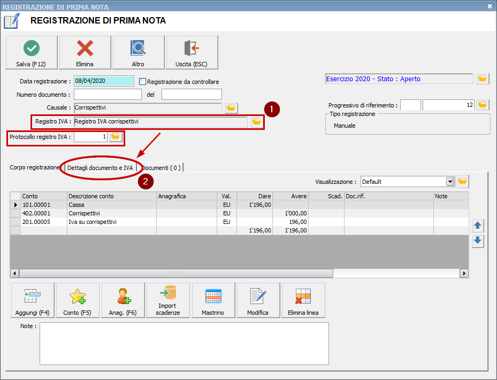
Task: Open the Esercizio 2020 folder icon
Action: coord(483,79)
